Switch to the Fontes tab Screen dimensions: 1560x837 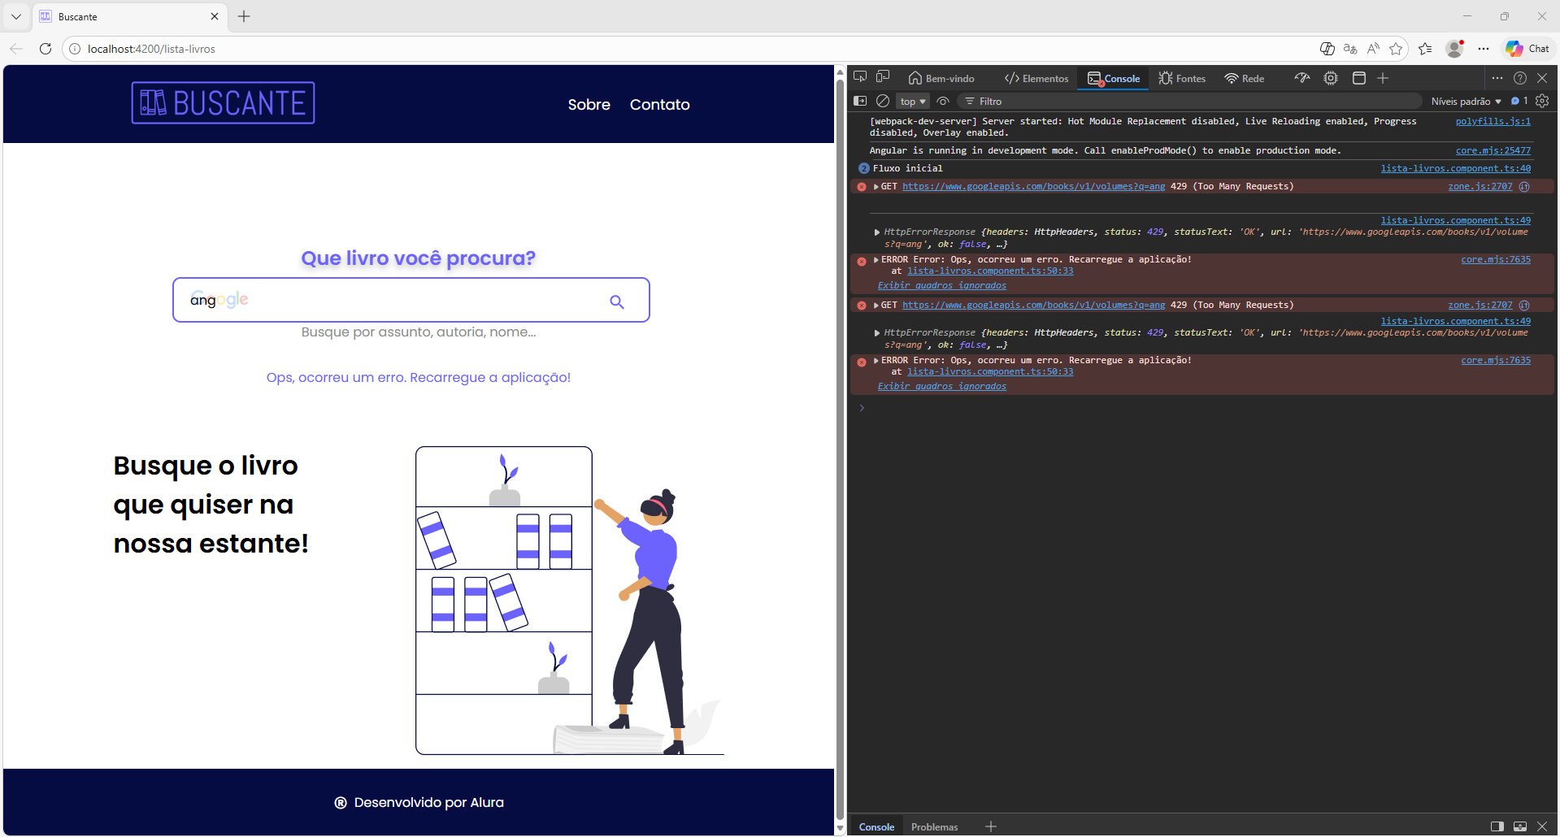click(1182, 78)
